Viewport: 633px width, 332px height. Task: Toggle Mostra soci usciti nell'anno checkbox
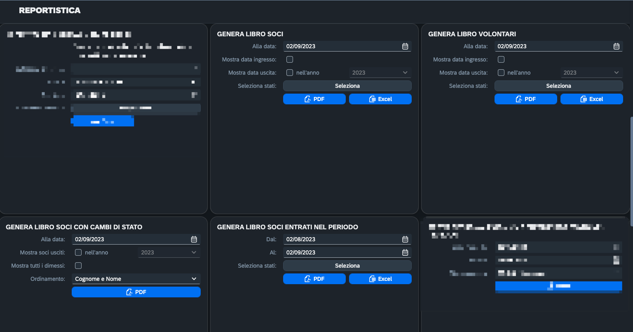(x=78, y=252)
